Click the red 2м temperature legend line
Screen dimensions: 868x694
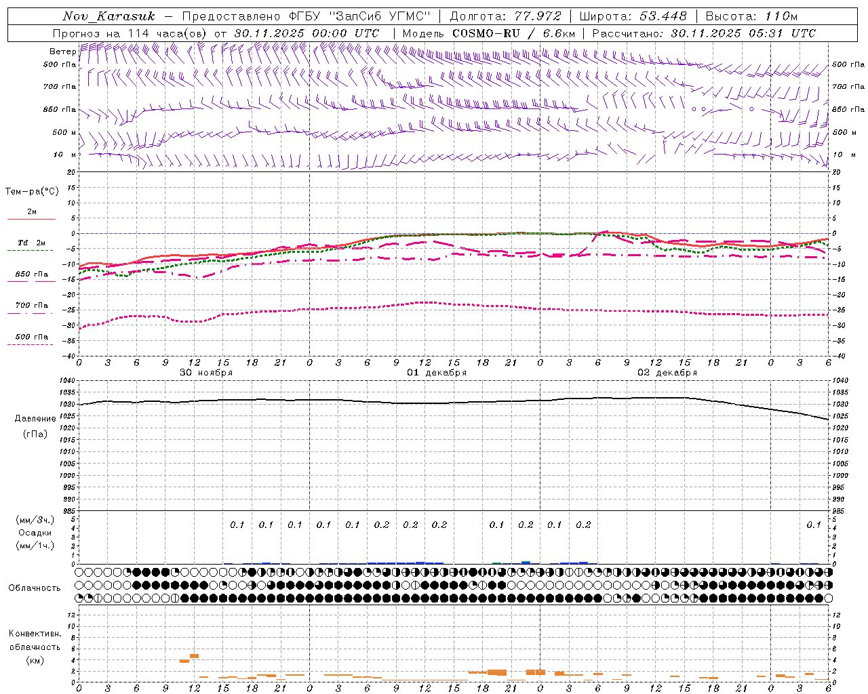coord(31,219)
